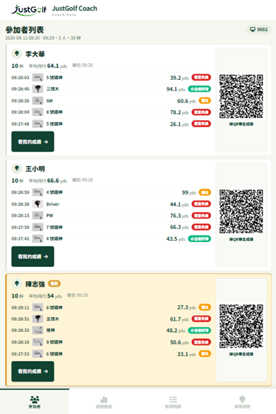The height and width of the screenshot is (414, 276).
Task: Click the club icon in the 09:27:53 row
Action: (x=37, y=354)
